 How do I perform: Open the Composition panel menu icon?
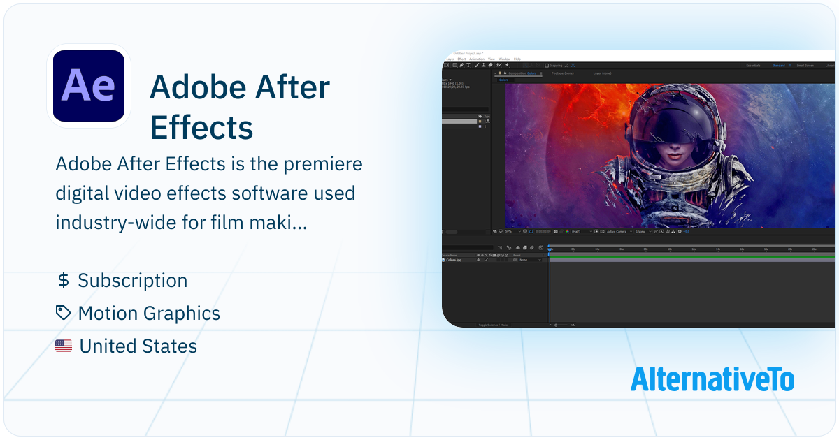point(540,73)
